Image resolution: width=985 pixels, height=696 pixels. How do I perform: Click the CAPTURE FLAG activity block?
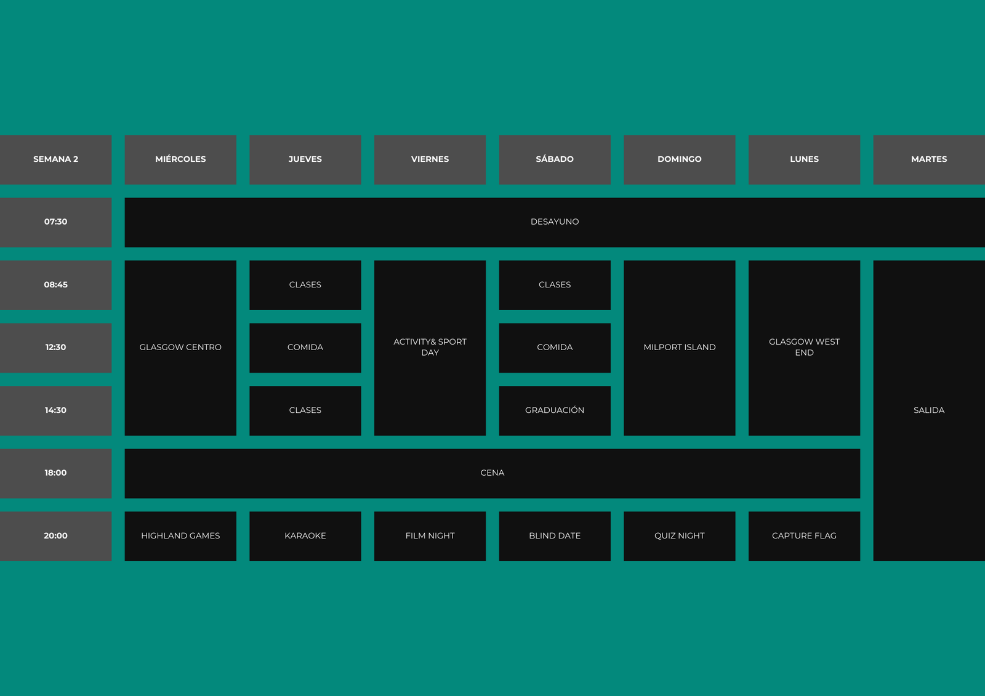804,536
